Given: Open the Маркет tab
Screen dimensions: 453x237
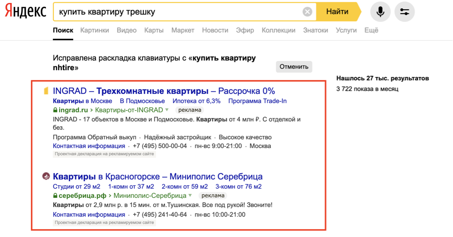Looking at the screenshot, I should (183, 30).
